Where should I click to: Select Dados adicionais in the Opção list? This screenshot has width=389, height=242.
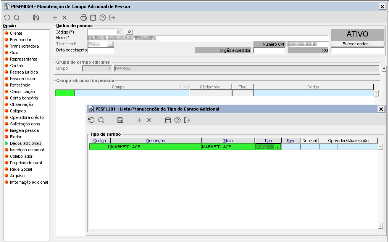(26, 143)
